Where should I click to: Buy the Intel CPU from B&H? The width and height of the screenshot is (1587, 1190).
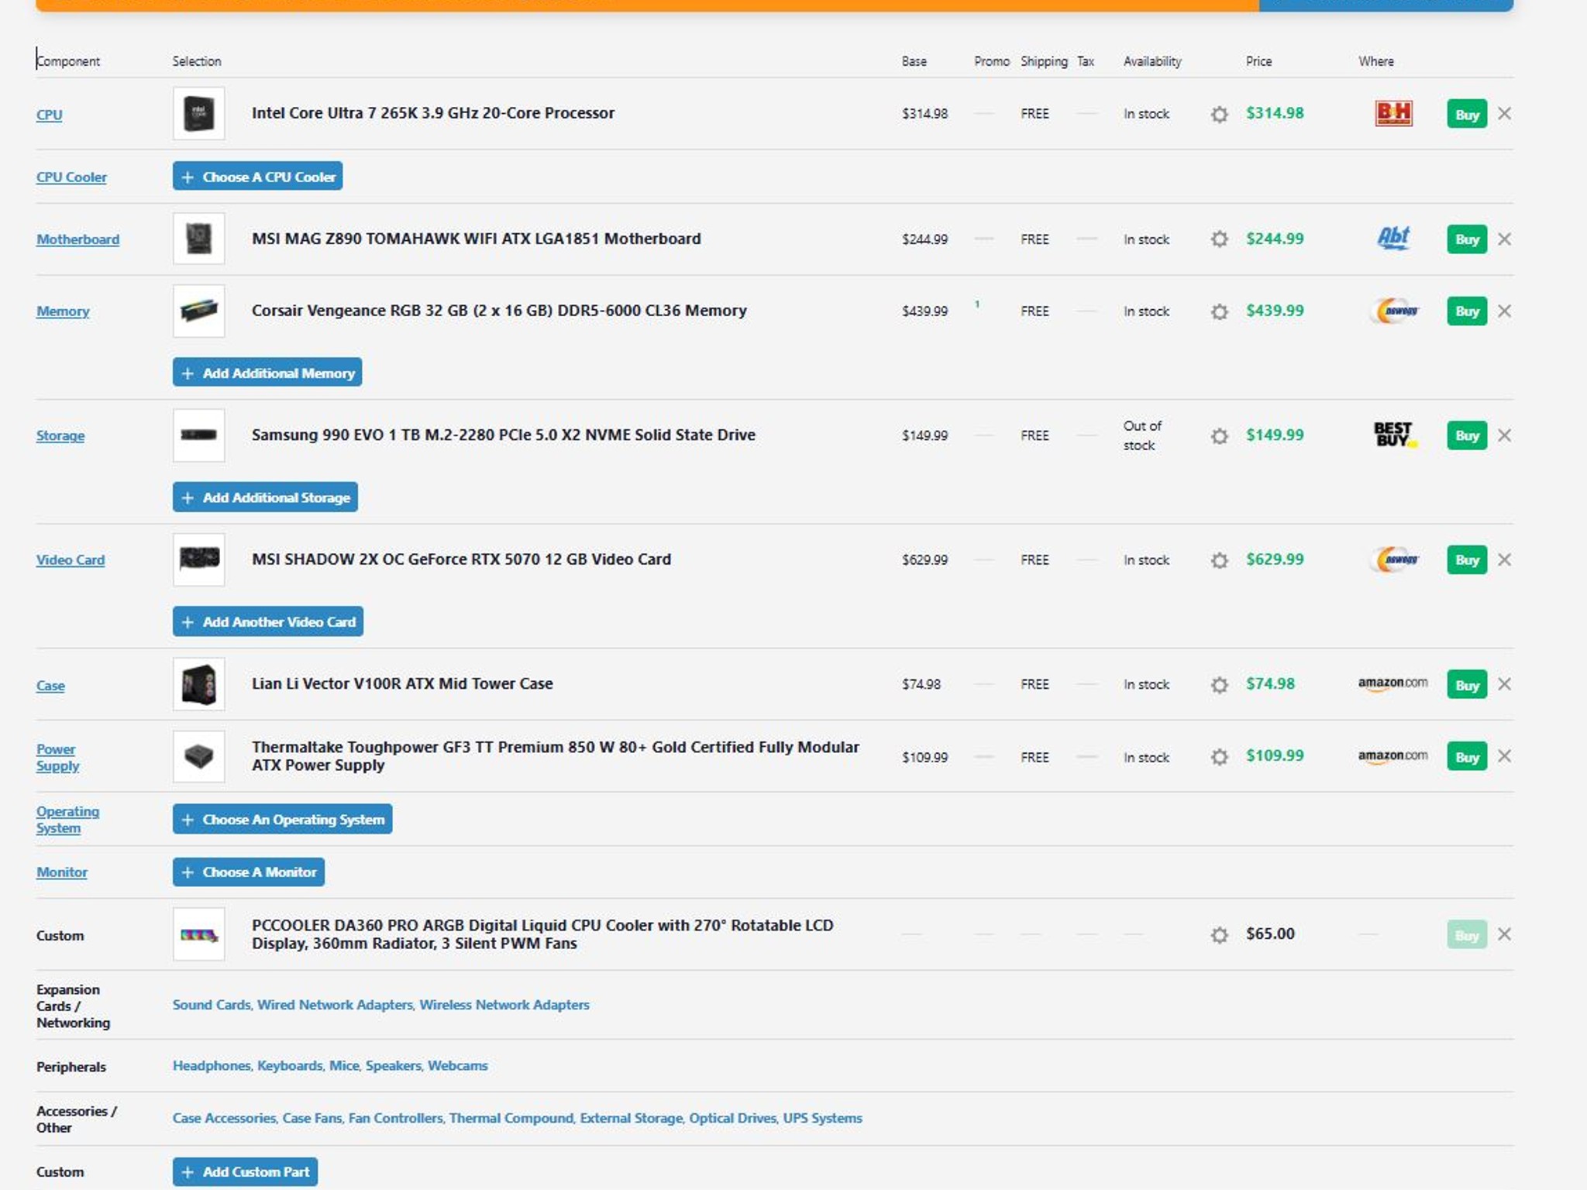pos(1467,114)
